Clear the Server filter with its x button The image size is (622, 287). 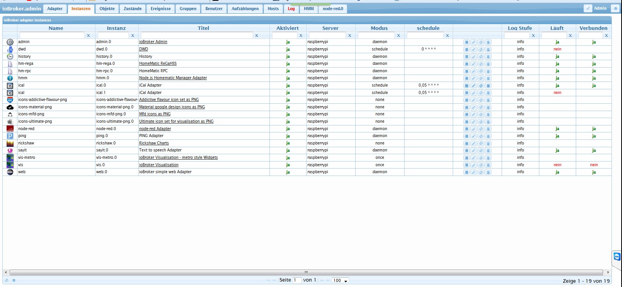point(349,35)
